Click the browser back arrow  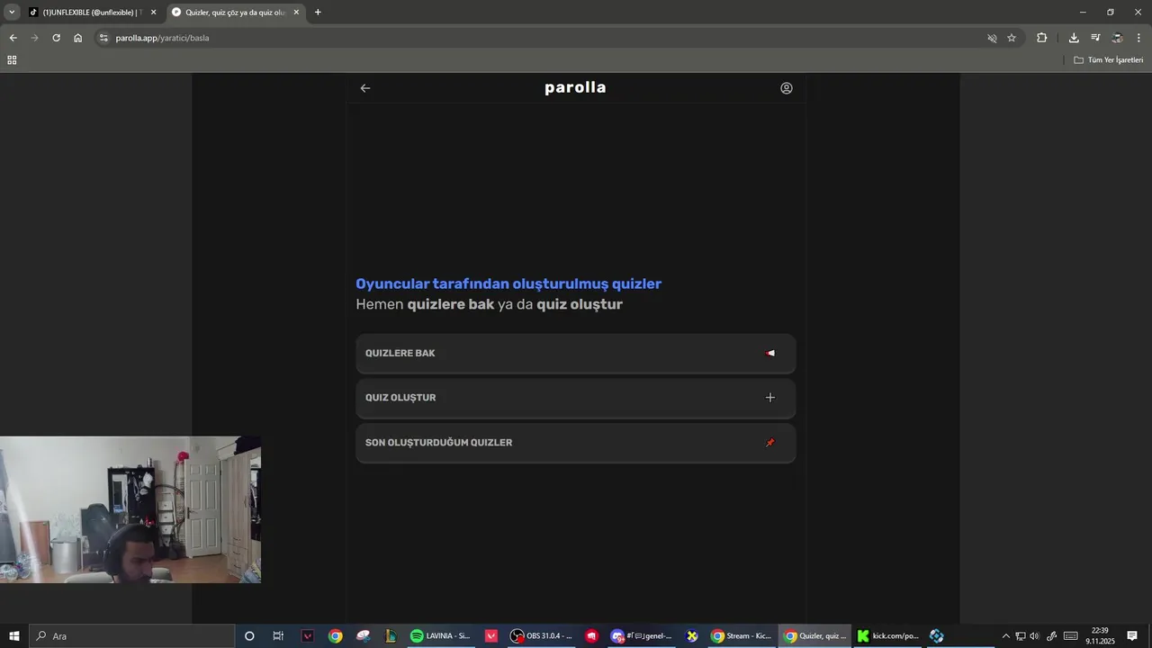click(x=13, y=38)
